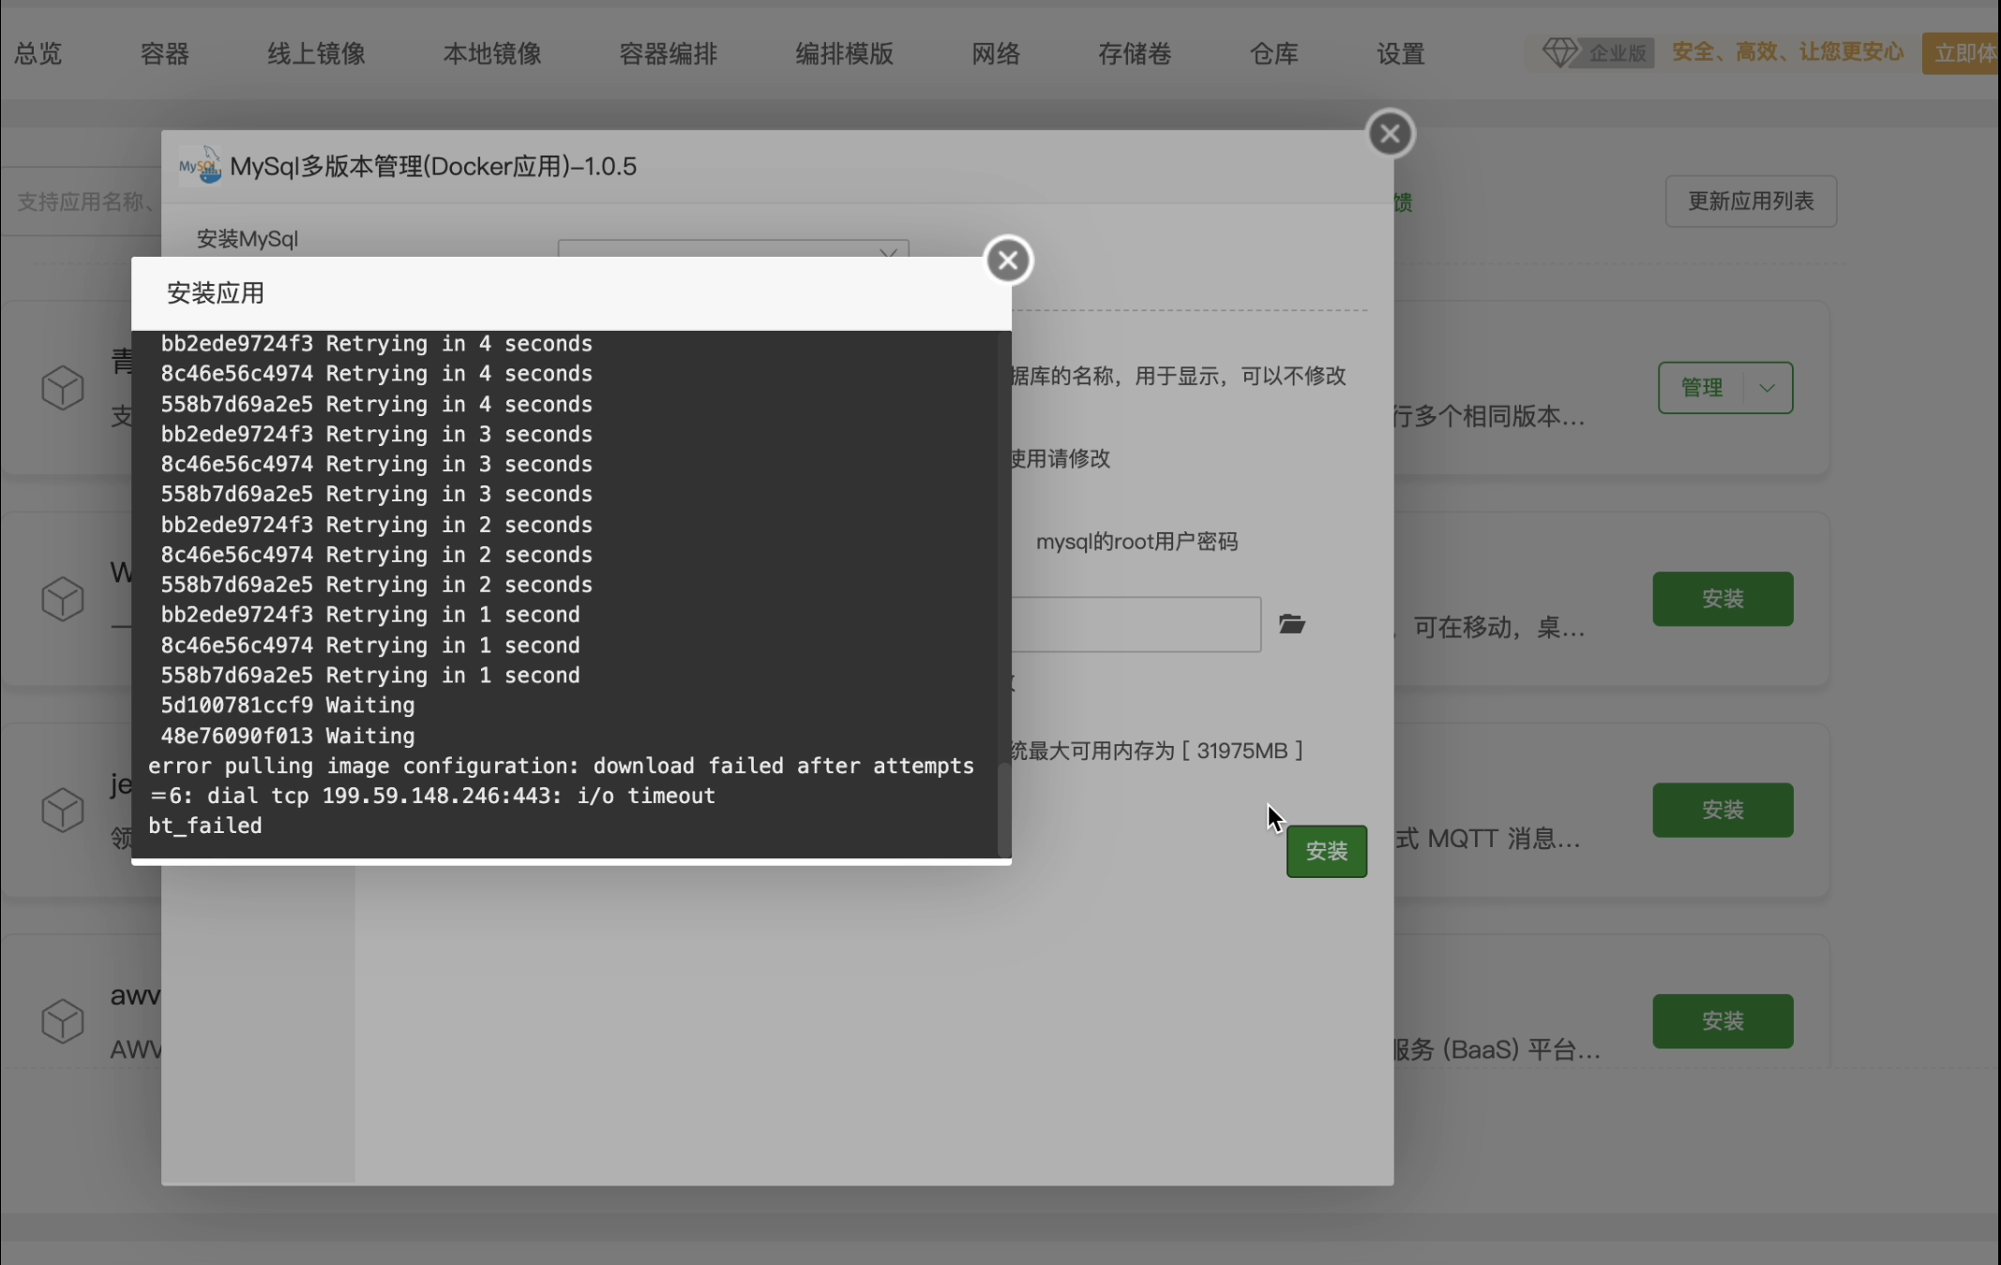This screenshot has width=2001, height=1265.
Task: Click the 企业版 badge
Action: point(1617,52)
